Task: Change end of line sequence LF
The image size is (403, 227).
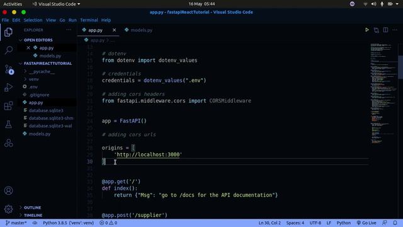Action: [329, 223]
